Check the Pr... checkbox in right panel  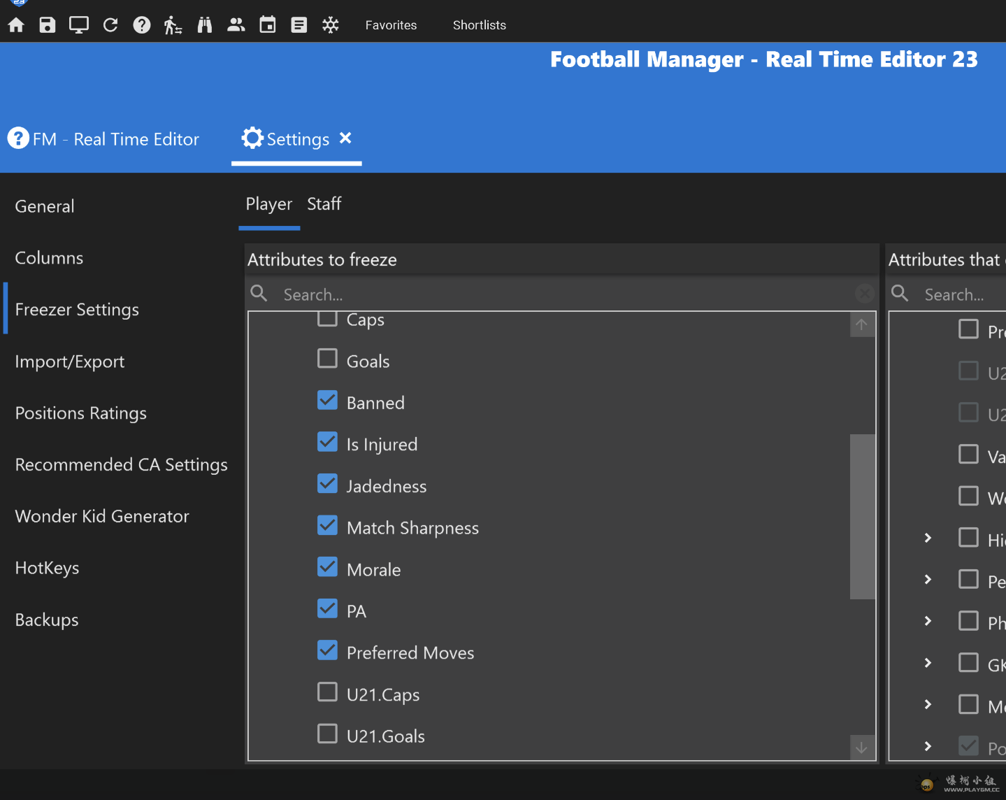point(968,329)
